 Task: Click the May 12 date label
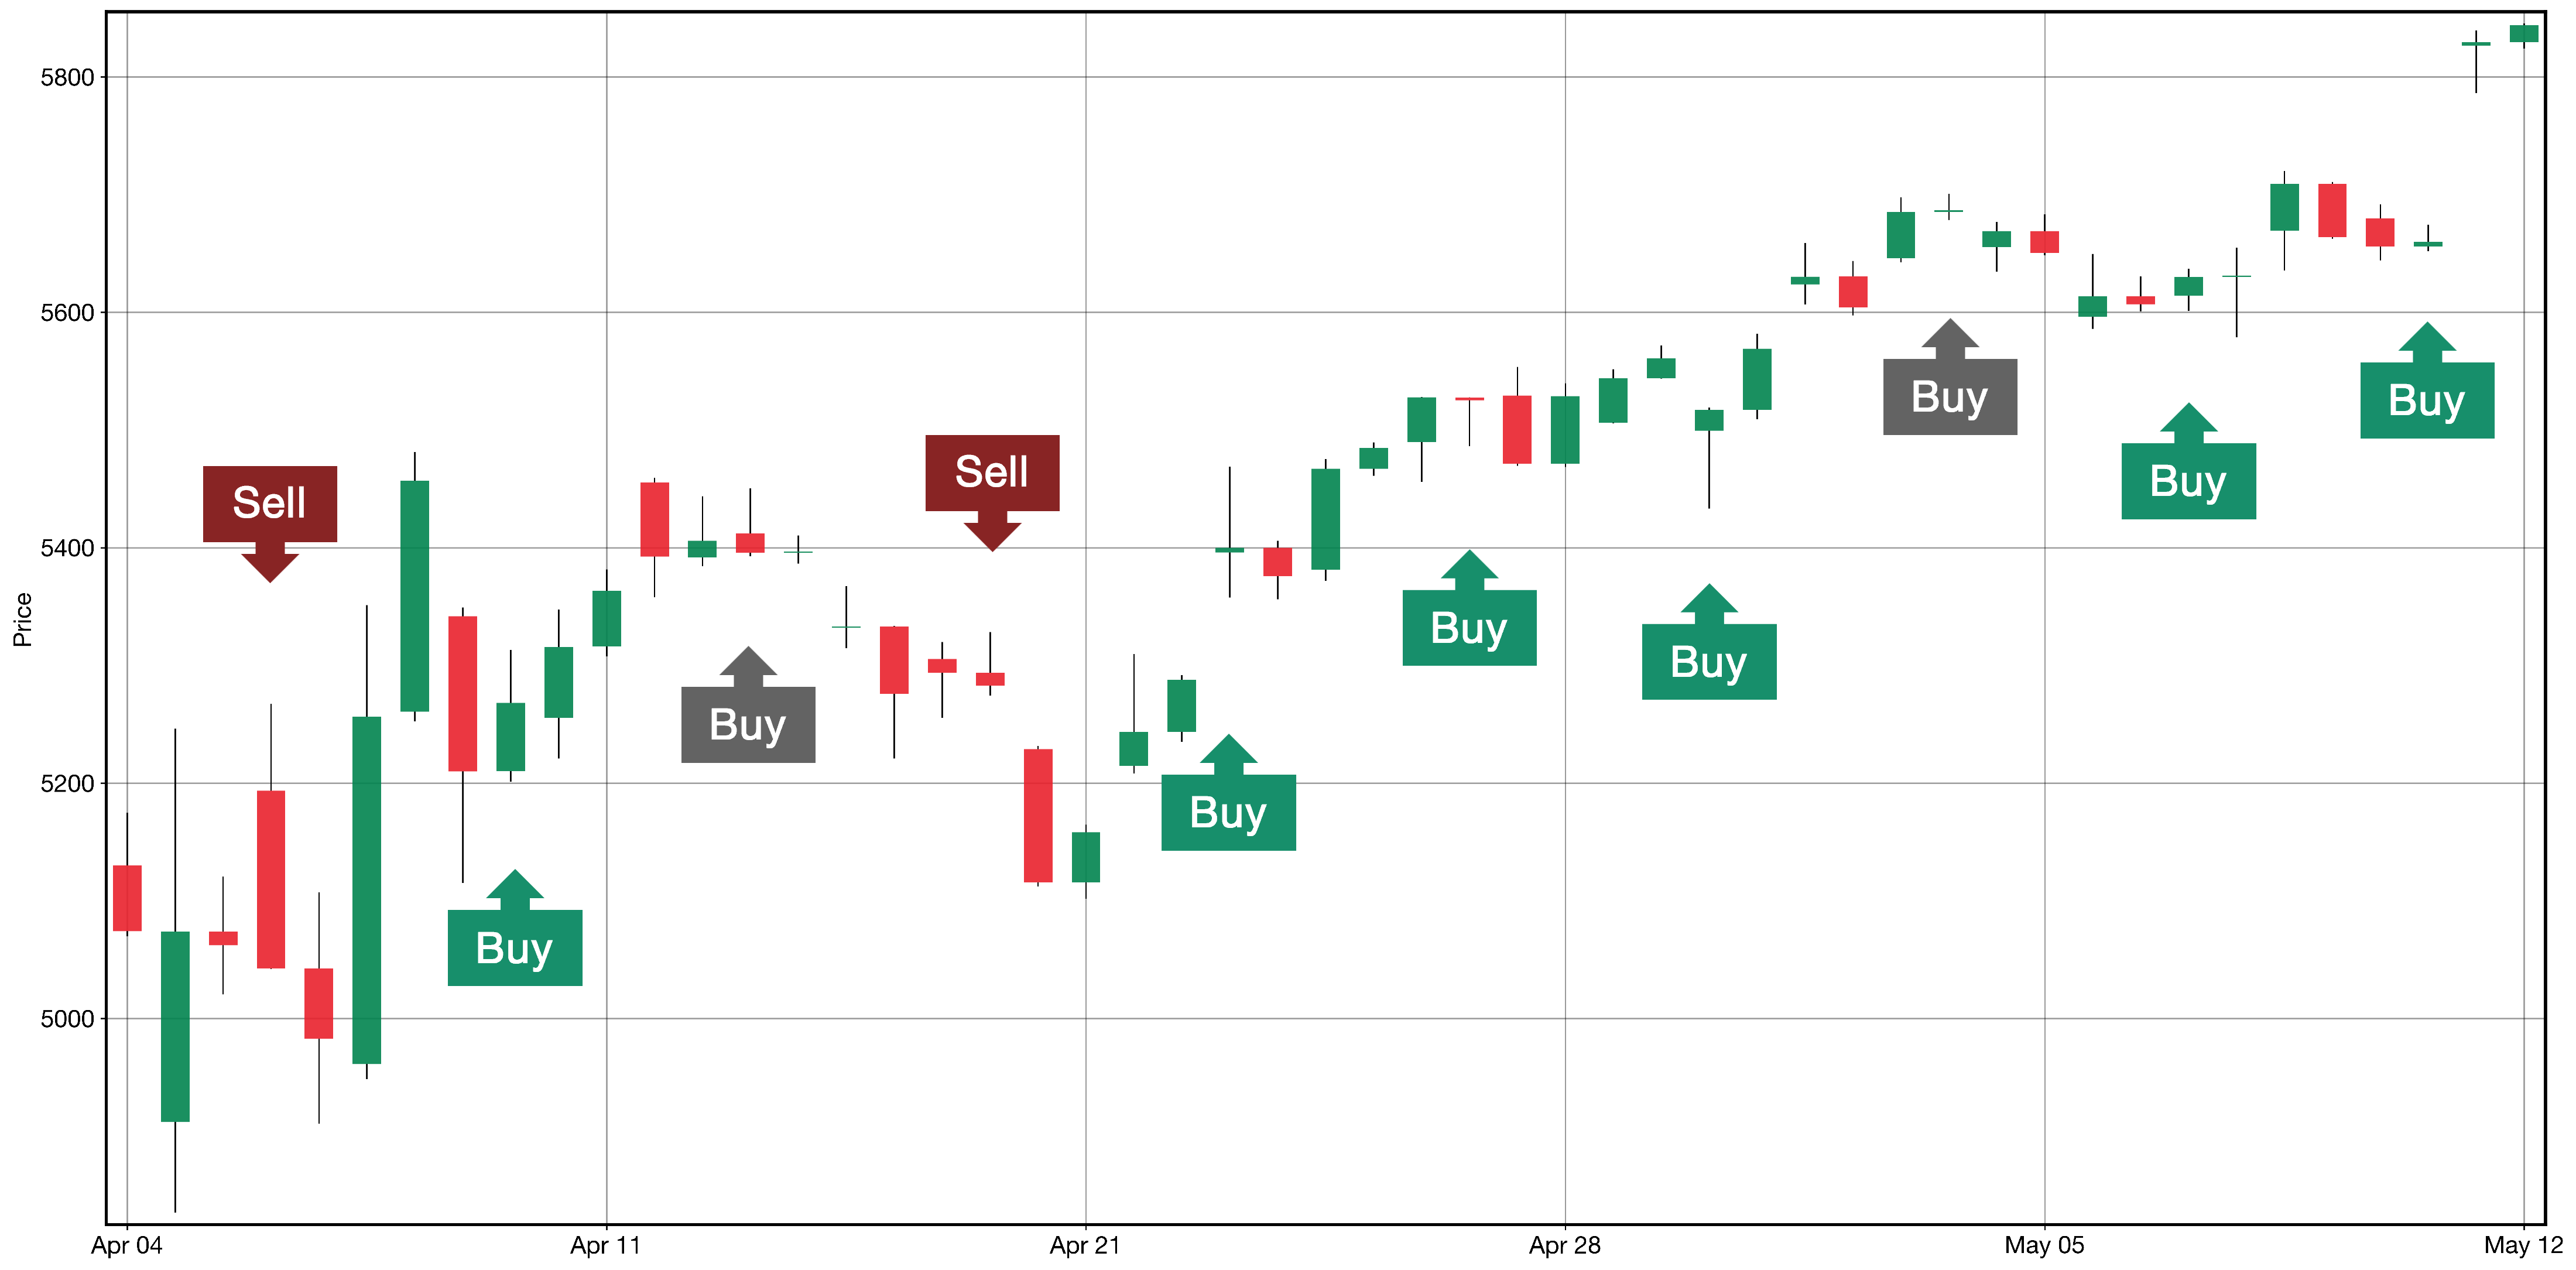2523,1246
